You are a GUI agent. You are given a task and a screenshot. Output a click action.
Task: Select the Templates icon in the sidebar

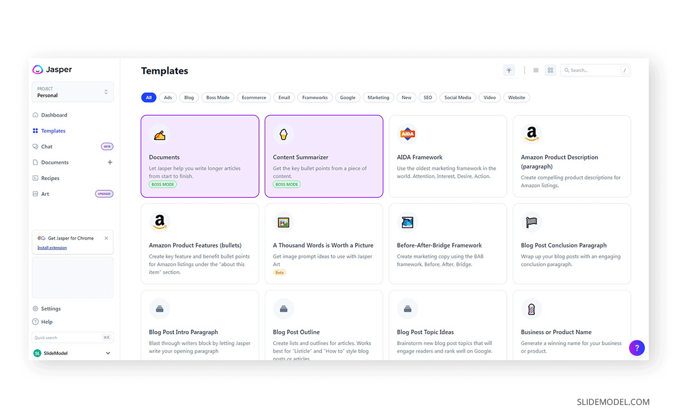click(x=36, y=131)
